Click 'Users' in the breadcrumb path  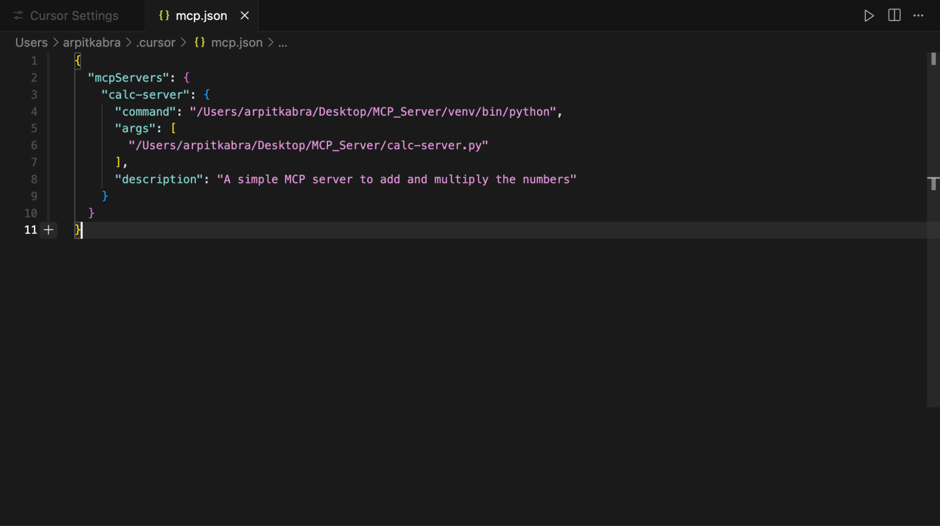point(31,42)
